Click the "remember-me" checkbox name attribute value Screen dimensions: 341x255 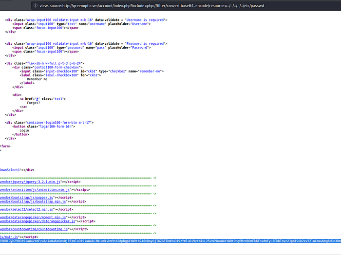pos(149,71)
